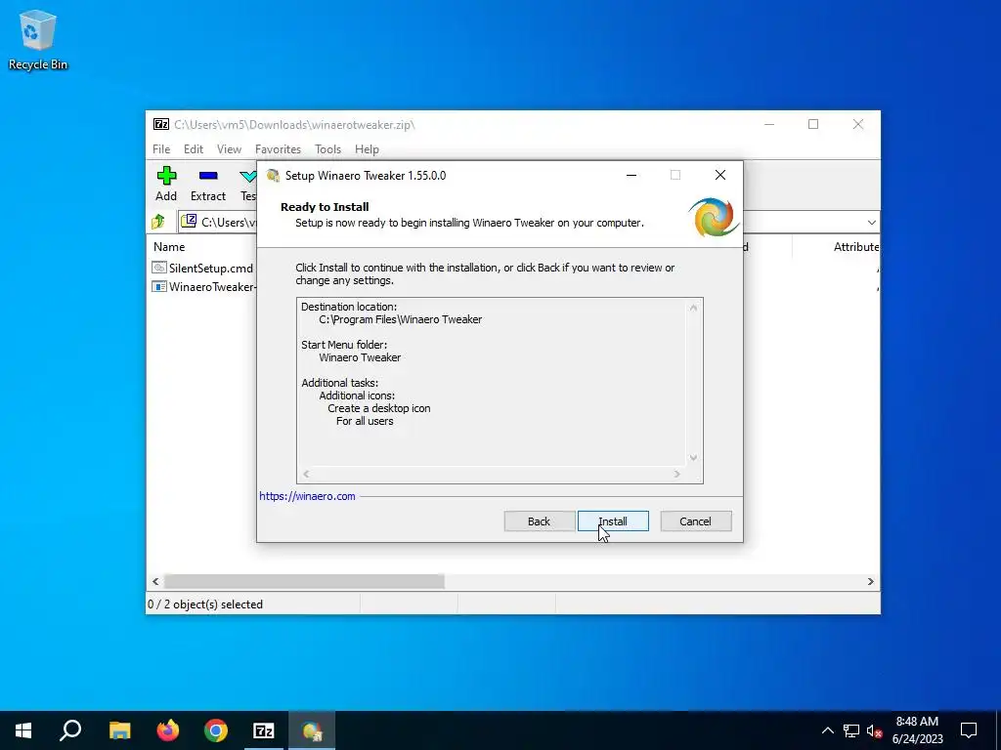Click the Name column header
Screen dimensions: 1001x750
(169, 247)
